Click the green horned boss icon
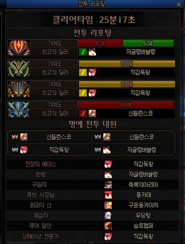This screenshot has height=244, width=185. pos(19,68)
